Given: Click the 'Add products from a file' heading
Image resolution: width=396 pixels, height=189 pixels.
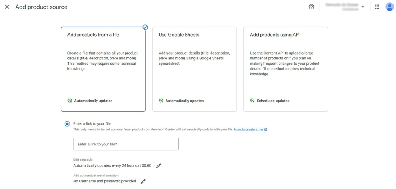Looking at the screenshot, I should [x=93, y=35].
